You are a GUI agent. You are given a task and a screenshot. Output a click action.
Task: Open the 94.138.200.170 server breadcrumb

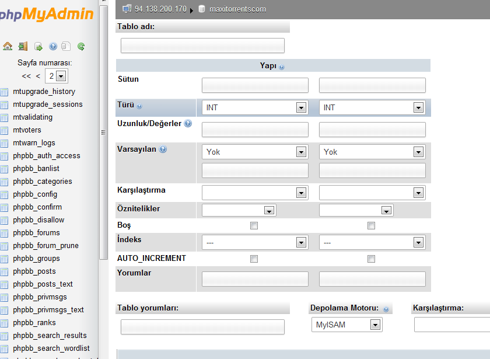pos(160,9)
